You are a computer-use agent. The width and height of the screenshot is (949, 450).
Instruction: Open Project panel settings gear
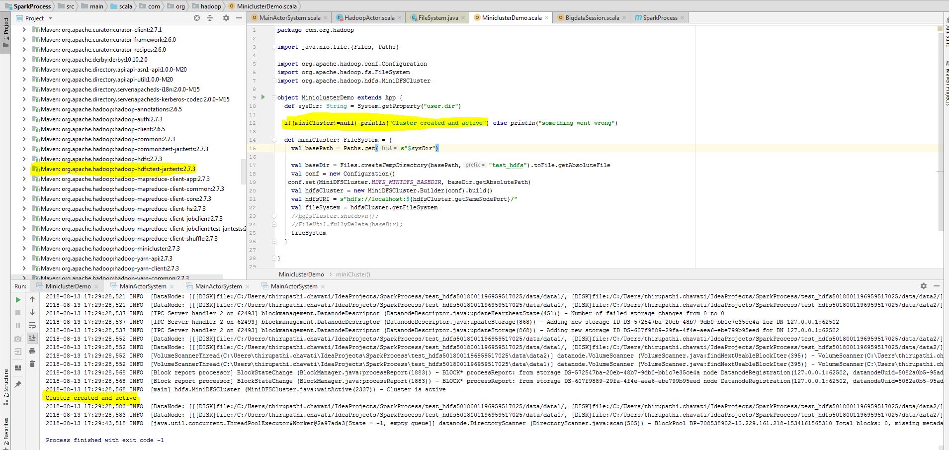point(226,18)
